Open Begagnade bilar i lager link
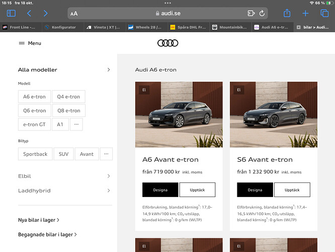 point(47,234)
